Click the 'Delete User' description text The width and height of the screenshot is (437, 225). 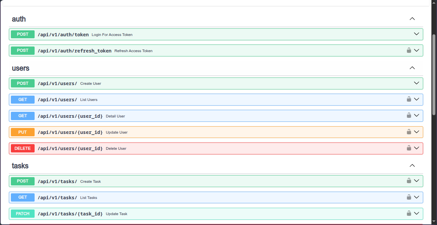[x=116, y=148]
